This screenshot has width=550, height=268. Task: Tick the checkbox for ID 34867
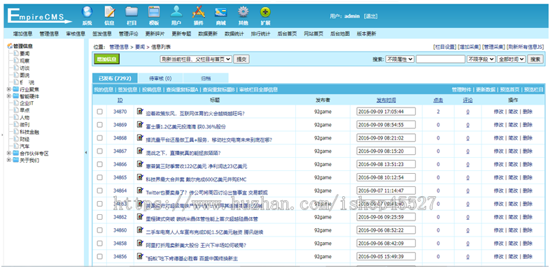(x=99, y=151)
